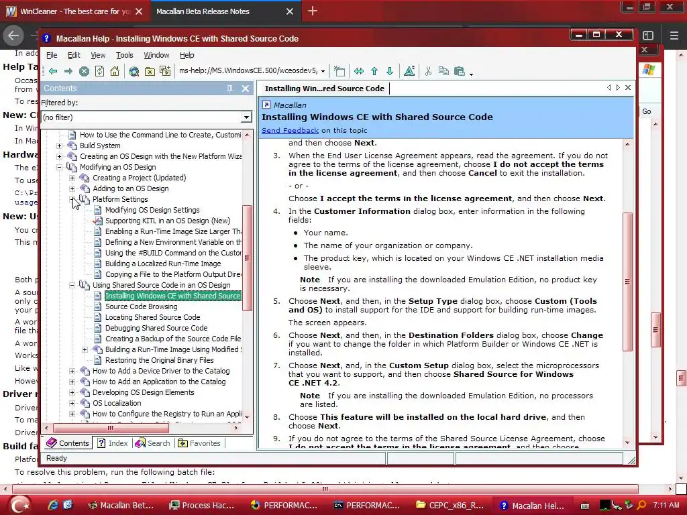Click the Process Hac... taskbar button

point(203,506)
